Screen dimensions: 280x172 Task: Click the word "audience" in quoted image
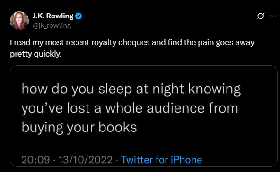[175, 108]
